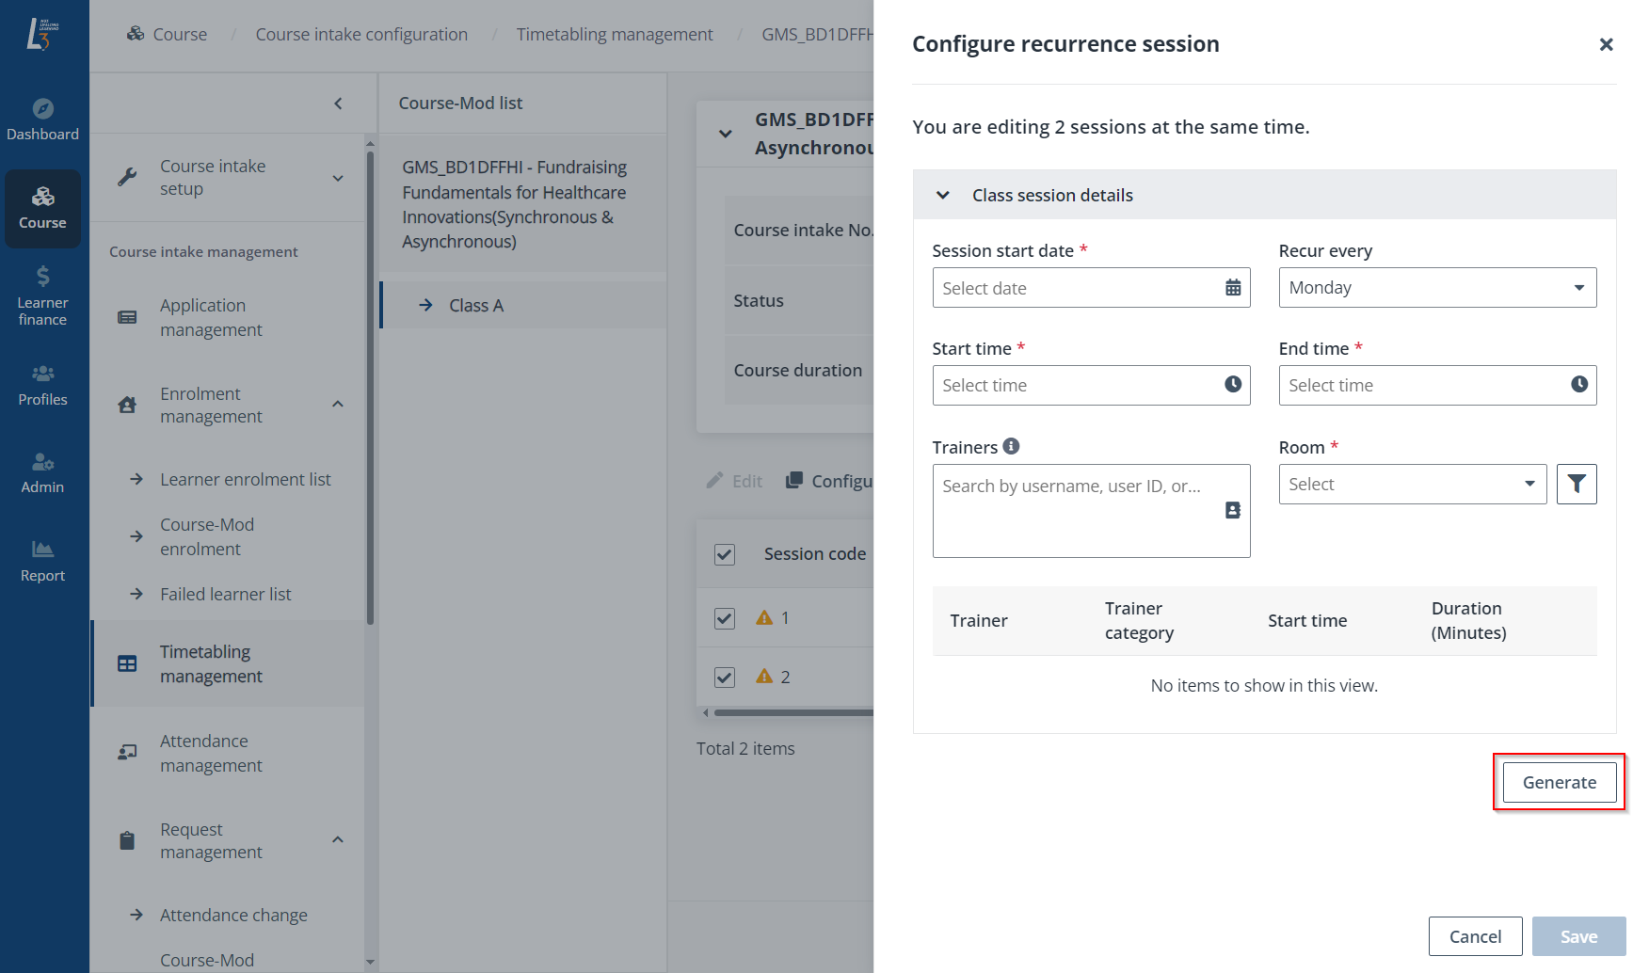This screenshot has width=1649, height=973.
Task: Uncheck the checkbox for session 1
Action: click(x=724, y=618)
